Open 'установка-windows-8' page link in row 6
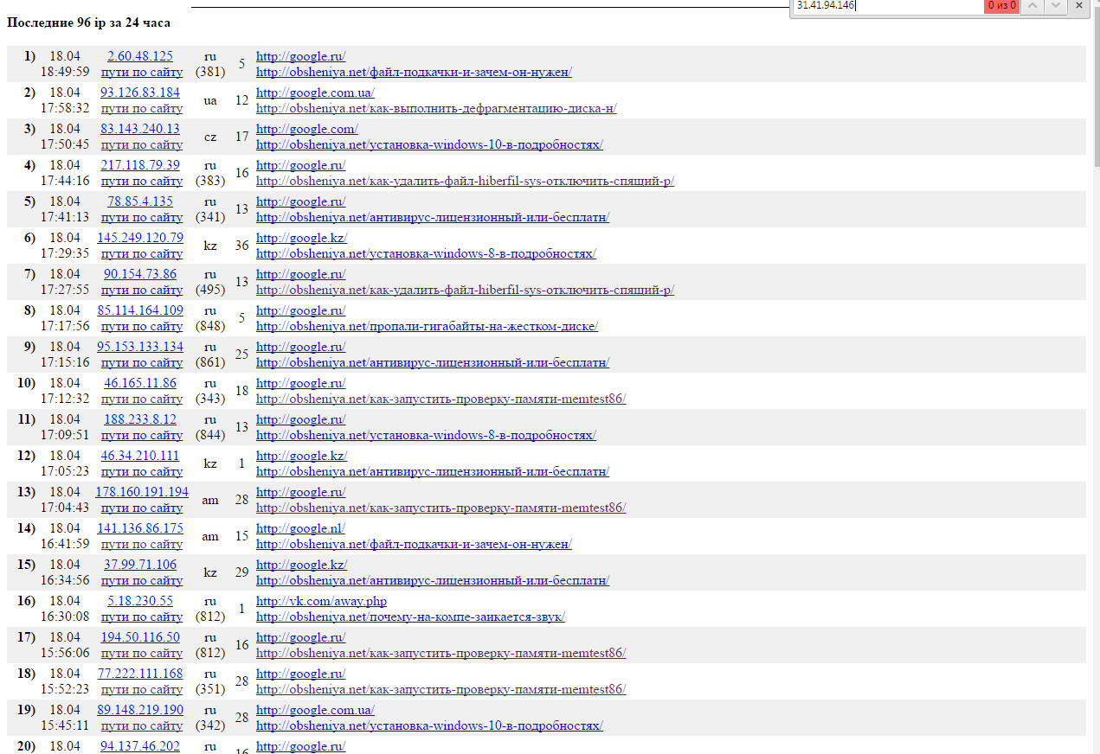The height and width of the screenshot is (754, 1100). (426, 253)
